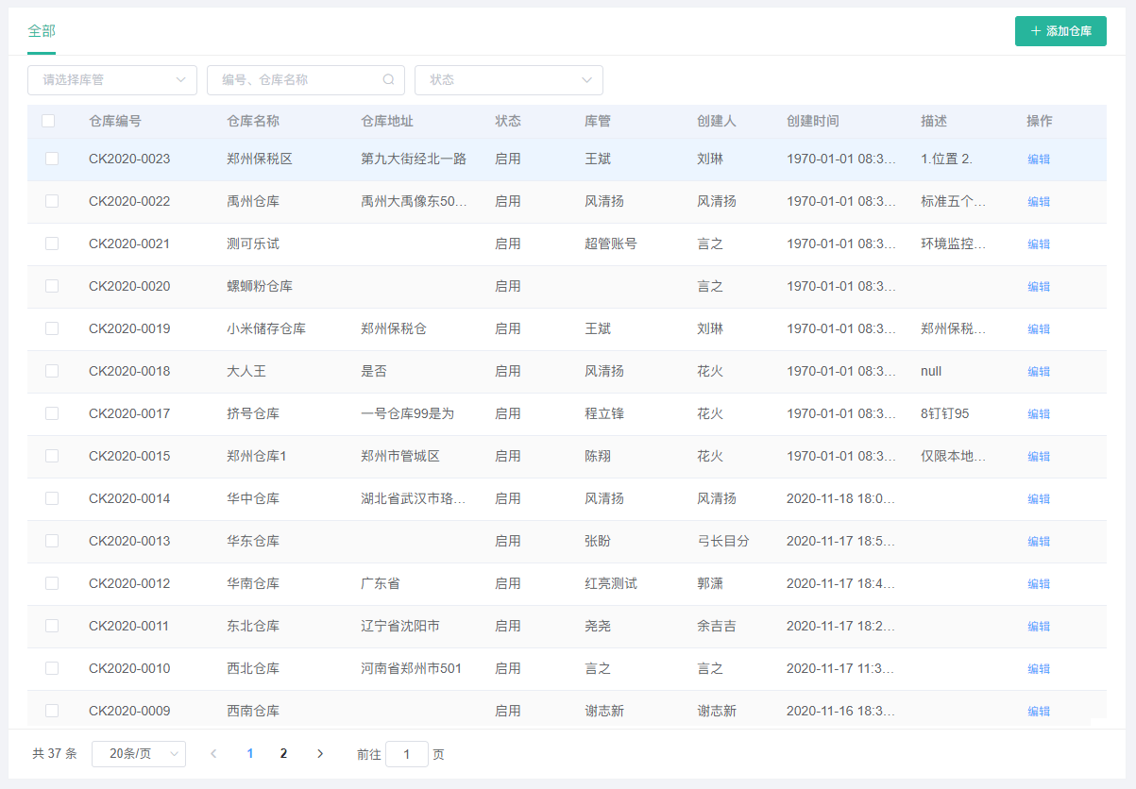The width and height of the screenshot is (1136, 789).
Task: Click the 添加仓库 button
Action: coord(1060,31)
